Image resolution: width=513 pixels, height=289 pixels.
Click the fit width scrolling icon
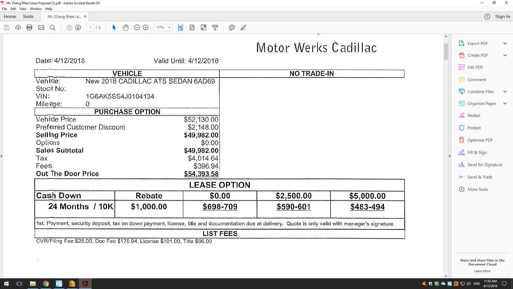181,28
